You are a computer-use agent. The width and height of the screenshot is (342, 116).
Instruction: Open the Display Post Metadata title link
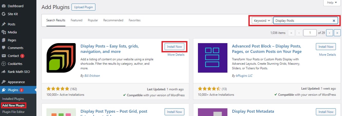[253, 111]
